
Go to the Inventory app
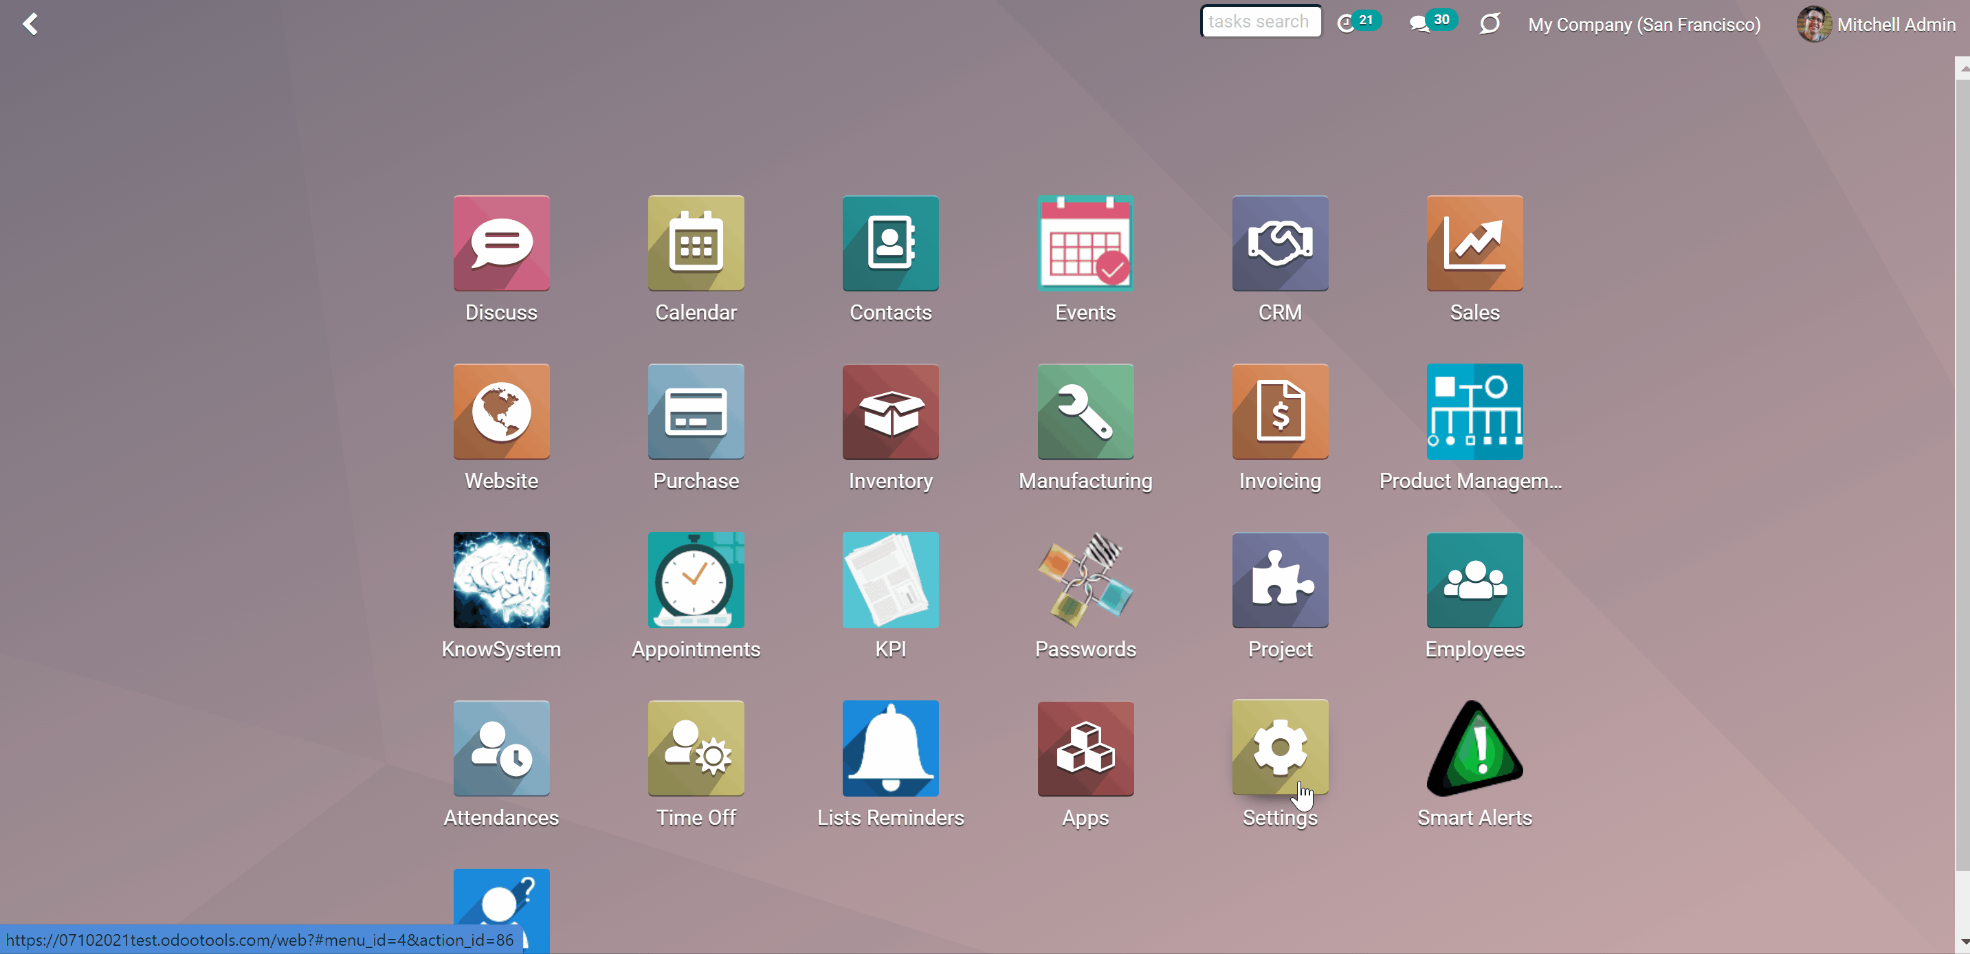[x=890, y=411]
